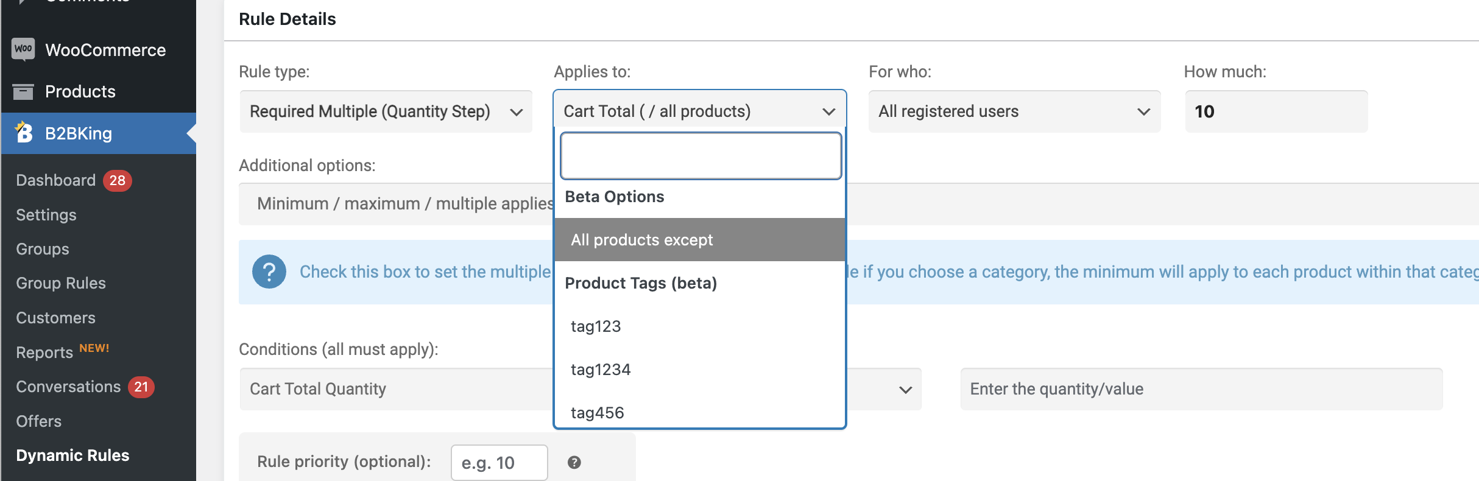Open Dynamic Rules in the sidebar
The width and height of the screenshot is (1479, 481).
coord(72,455)
